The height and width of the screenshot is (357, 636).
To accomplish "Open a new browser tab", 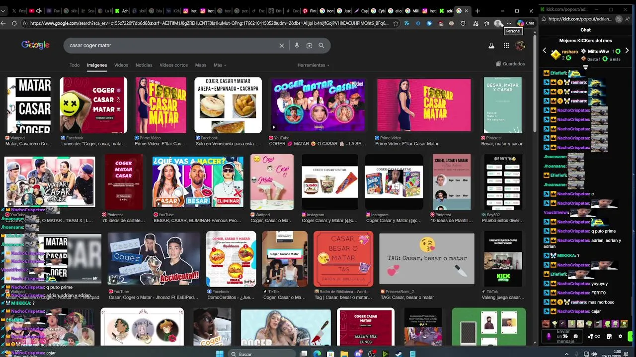I will [x=477, y=11].
